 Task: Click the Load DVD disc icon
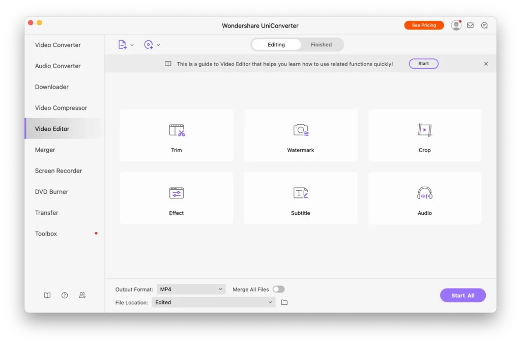pos(149,45)
